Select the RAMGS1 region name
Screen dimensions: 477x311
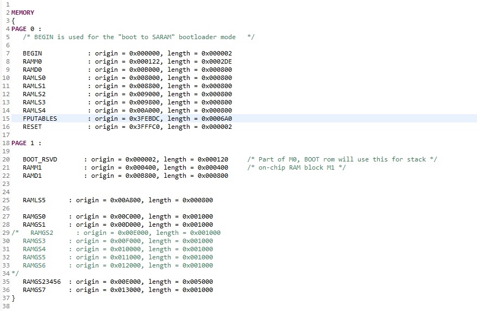pyautogui.click(x=34, y=225)
